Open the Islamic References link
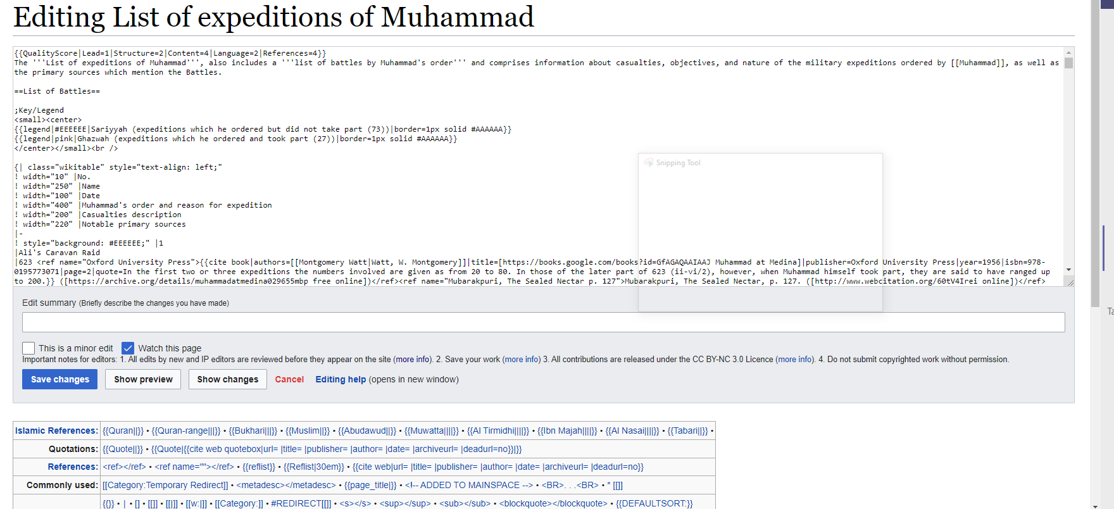Screen dimensions: 1114x509 [x=56, y=430]
